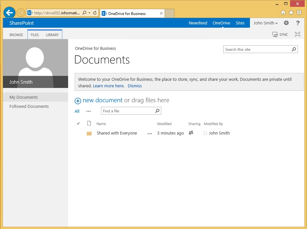The width and height of the screenshot is (307, 229).
Task: Open SharePoint settings gear menu
Action: 286,23
